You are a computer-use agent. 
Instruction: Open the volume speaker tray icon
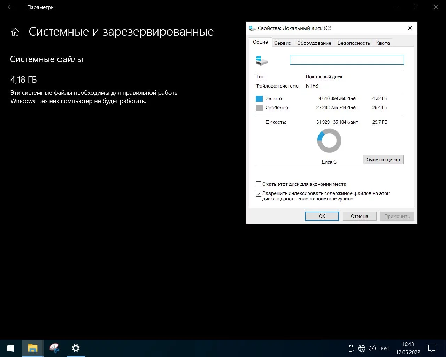point(372,348)
